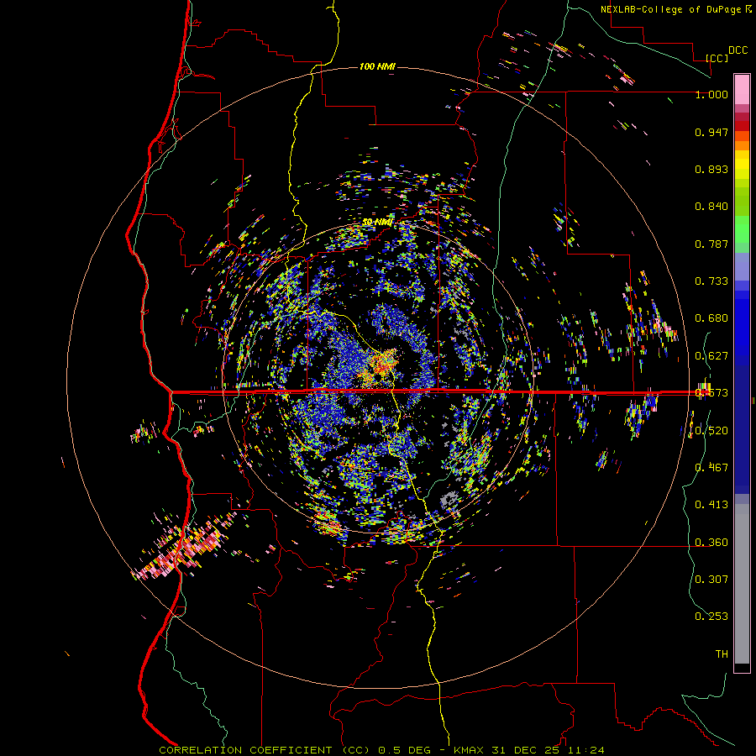
Task: Select the 0.520 scale value
Action: point(711,431)
